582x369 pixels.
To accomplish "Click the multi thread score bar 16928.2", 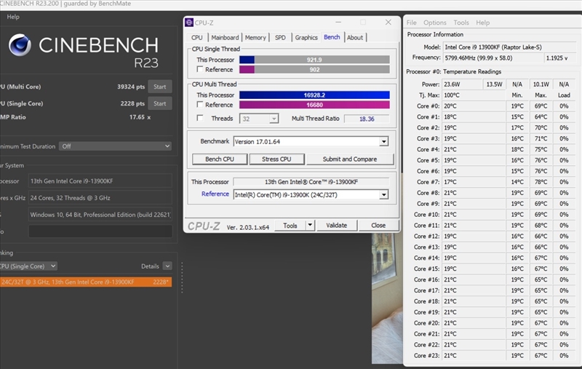I will tap(314, 95).
